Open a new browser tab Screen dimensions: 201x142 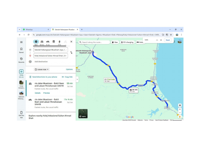82,30
